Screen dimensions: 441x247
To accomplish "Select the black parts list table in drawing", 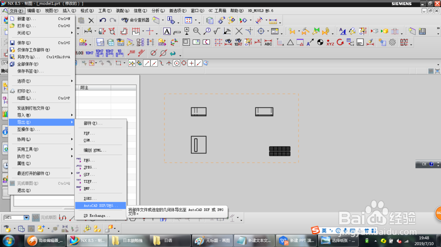I will click(280, 151).
